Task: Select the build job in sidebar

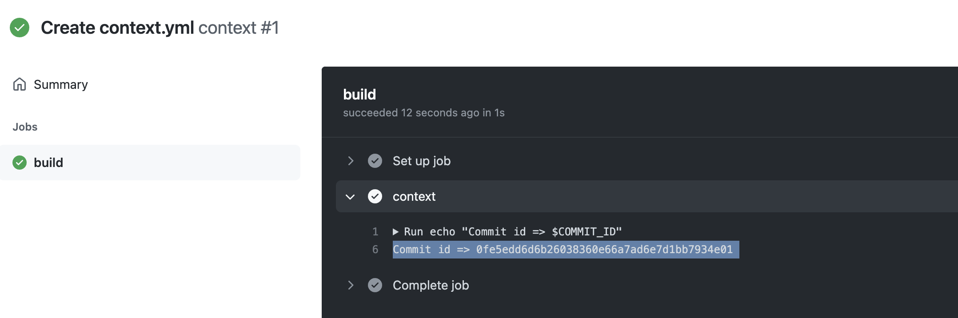Action: pyautogui.click(x=48, y=163)
